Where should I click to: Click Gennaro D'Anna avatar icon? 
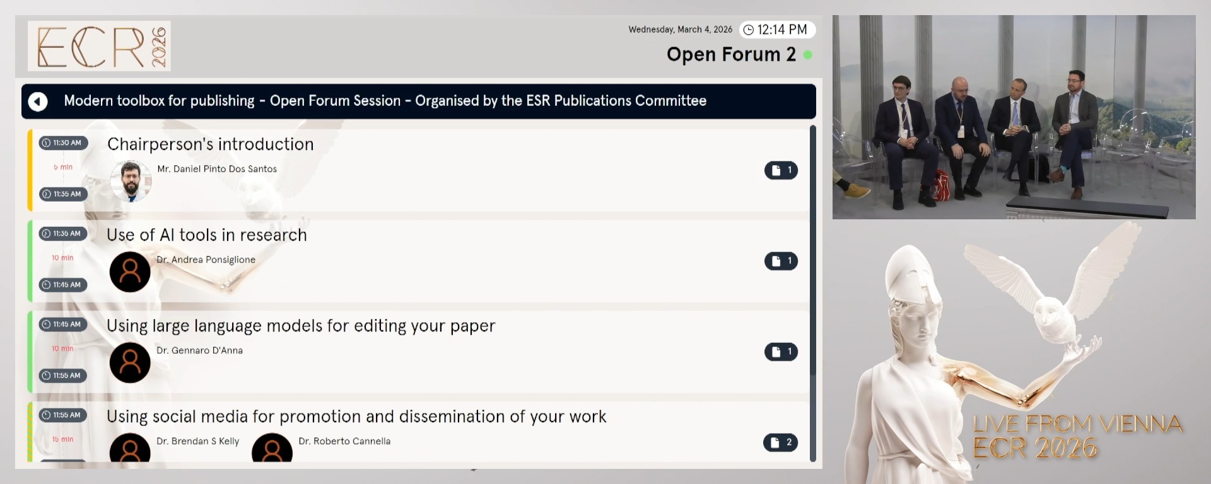point(130,362)
